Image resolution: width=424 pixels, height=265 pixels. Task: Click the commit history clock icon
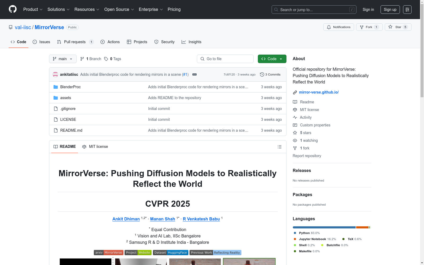[262, 74]
